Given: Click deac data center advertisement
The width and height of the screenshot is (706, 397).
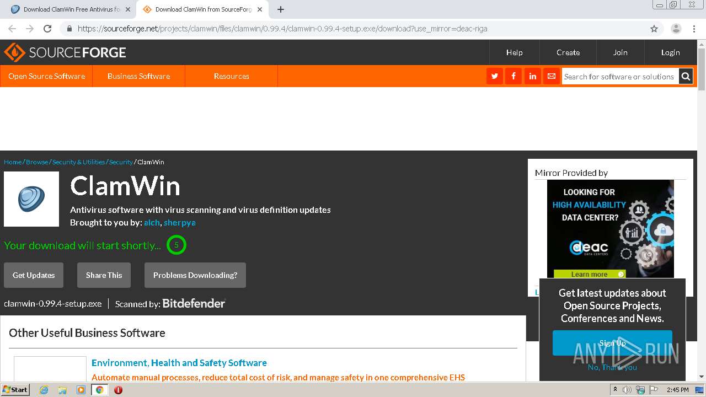Looking at the screenshot, I should coord(611,229).
